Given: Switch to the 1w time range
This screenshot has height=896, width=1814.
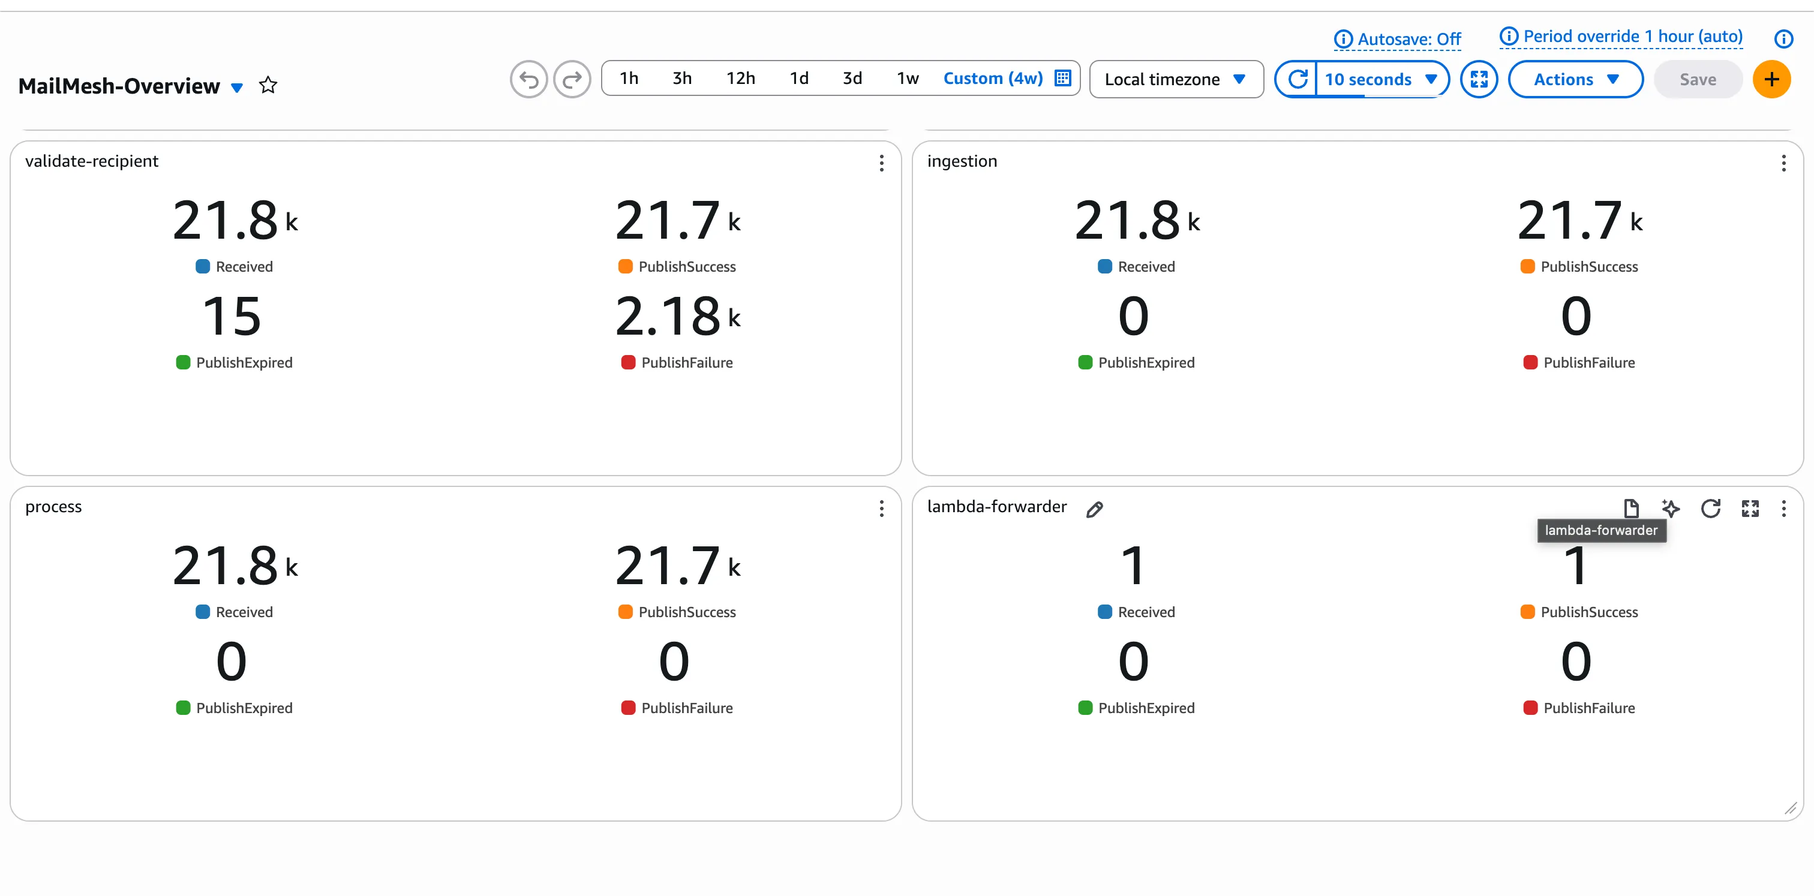Looking at the screenshot, I should point(907,78).
